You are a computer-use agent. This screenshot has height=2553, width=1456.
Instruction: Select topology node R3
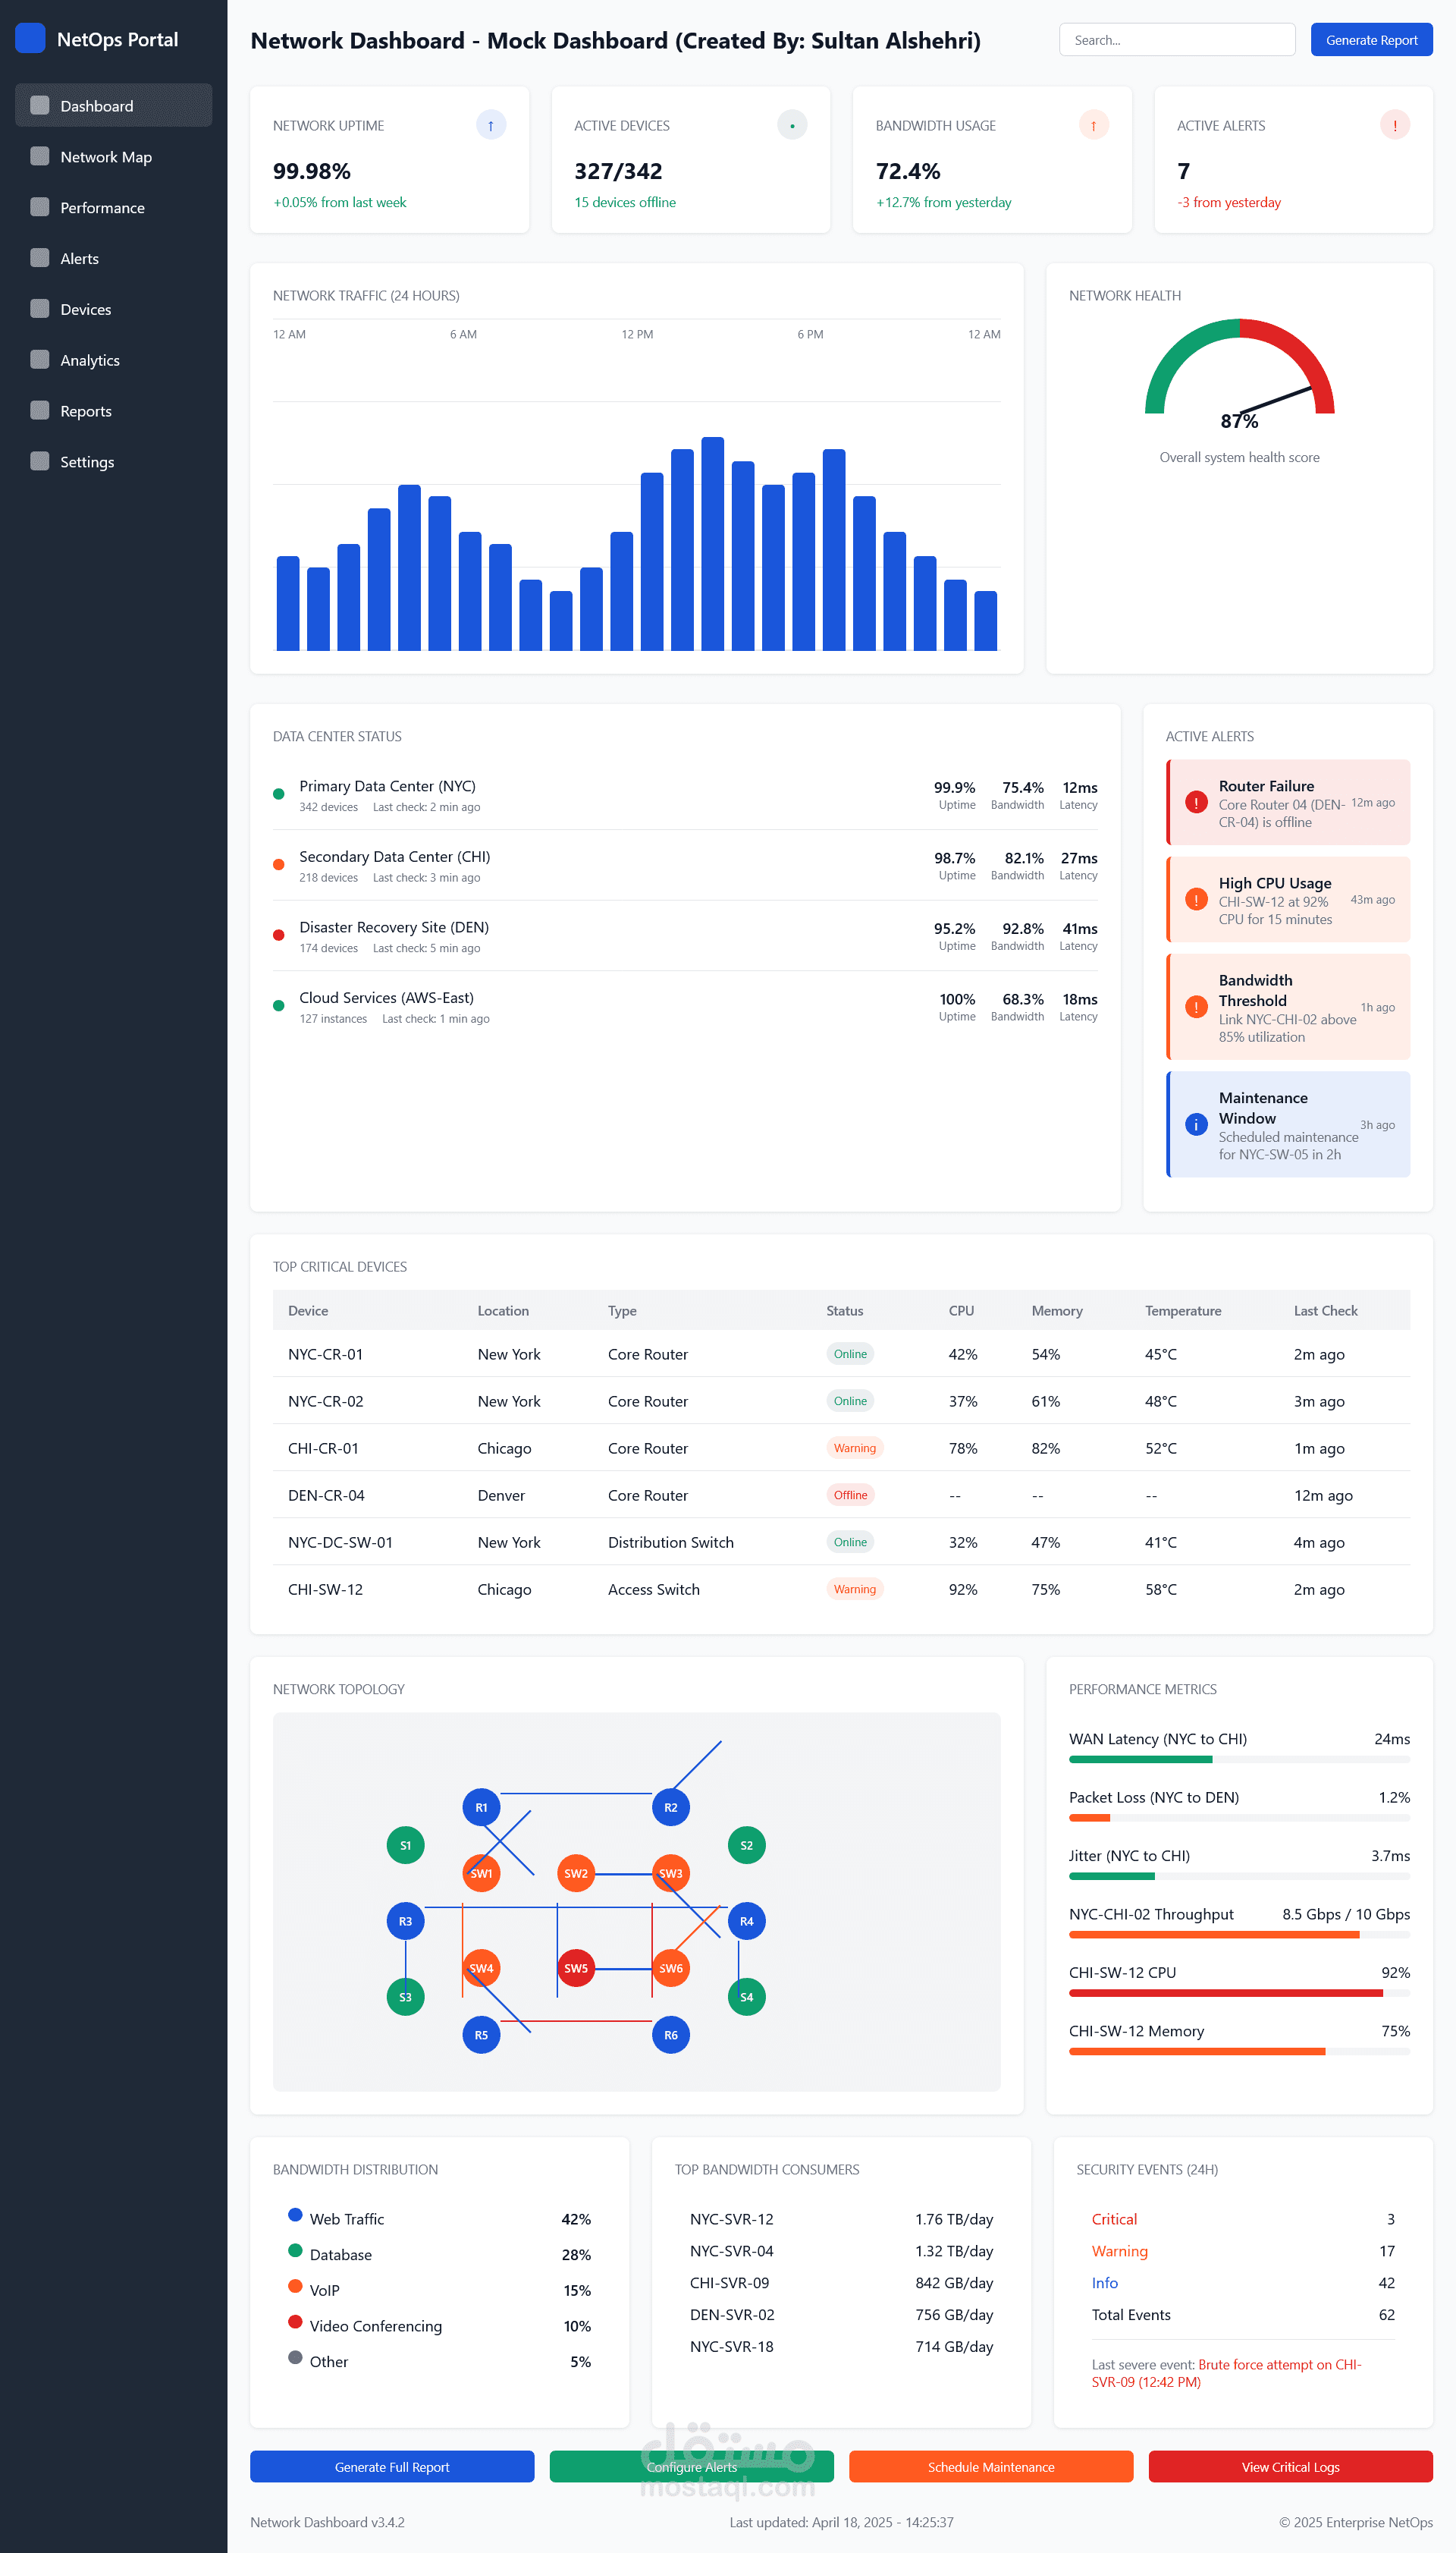pos(405,1921)
